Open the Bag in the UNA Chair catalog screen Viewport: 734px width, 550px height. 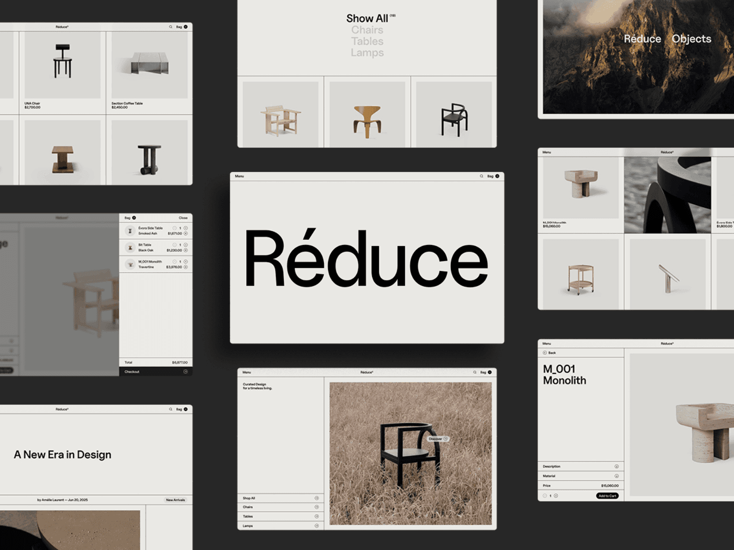182,27
